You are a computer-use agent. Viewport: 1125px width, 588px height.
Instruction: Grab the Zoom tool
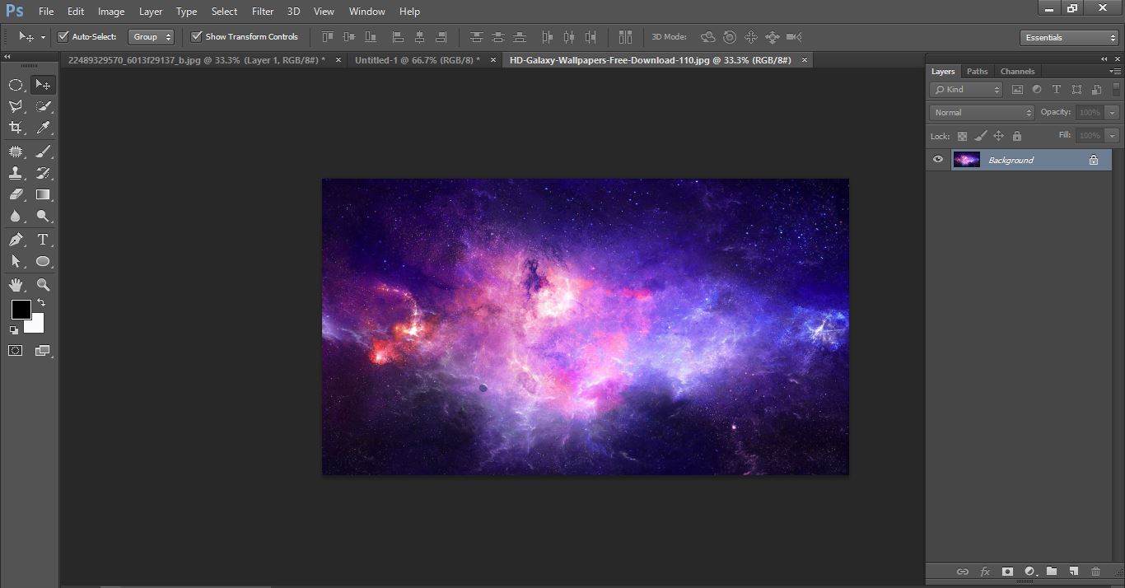pyautogui.click(x=43, y=284)
